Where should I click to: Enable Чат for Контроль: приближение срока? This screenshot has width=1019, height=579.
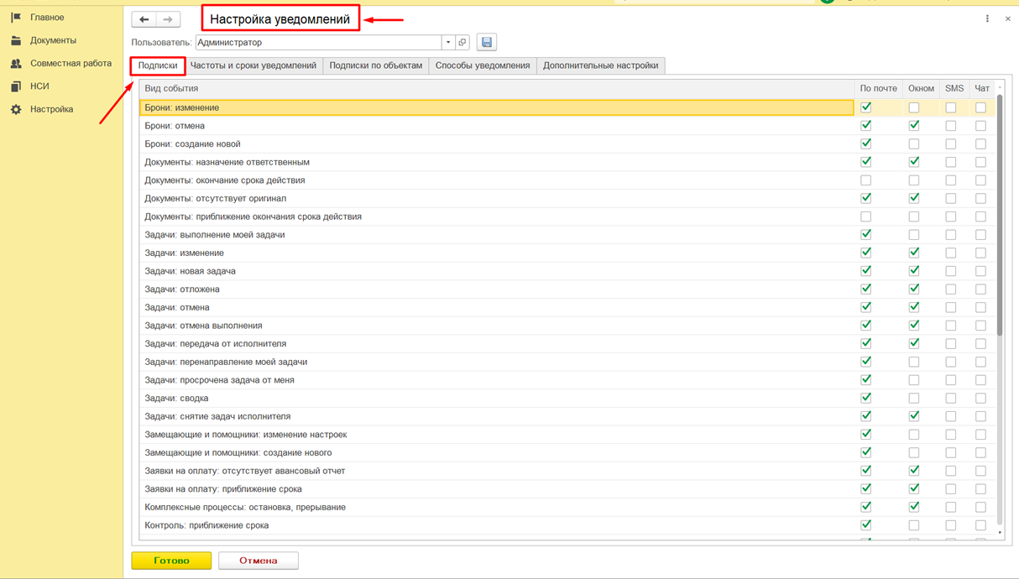[x=980, y=525]
